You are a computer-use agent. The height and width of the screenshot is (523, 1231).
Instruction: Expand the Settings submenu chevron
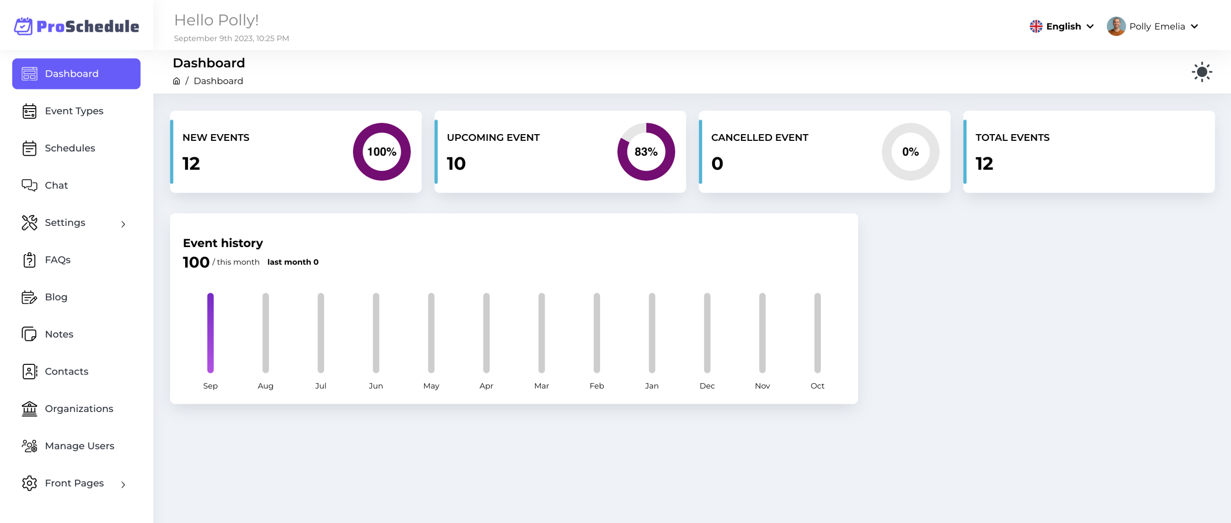pos(123,224)
